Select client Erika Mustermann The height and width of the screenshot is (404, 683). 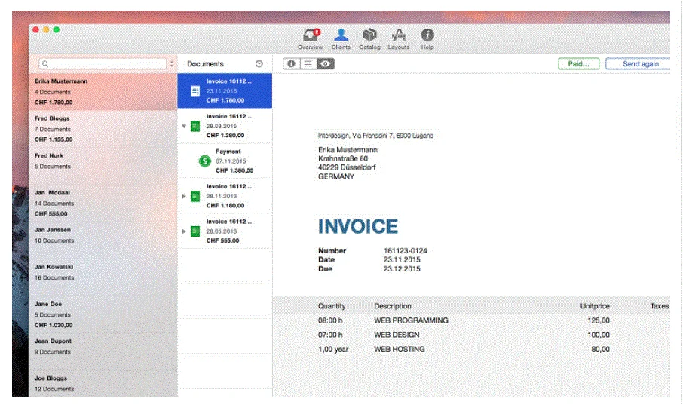(103, 91)
